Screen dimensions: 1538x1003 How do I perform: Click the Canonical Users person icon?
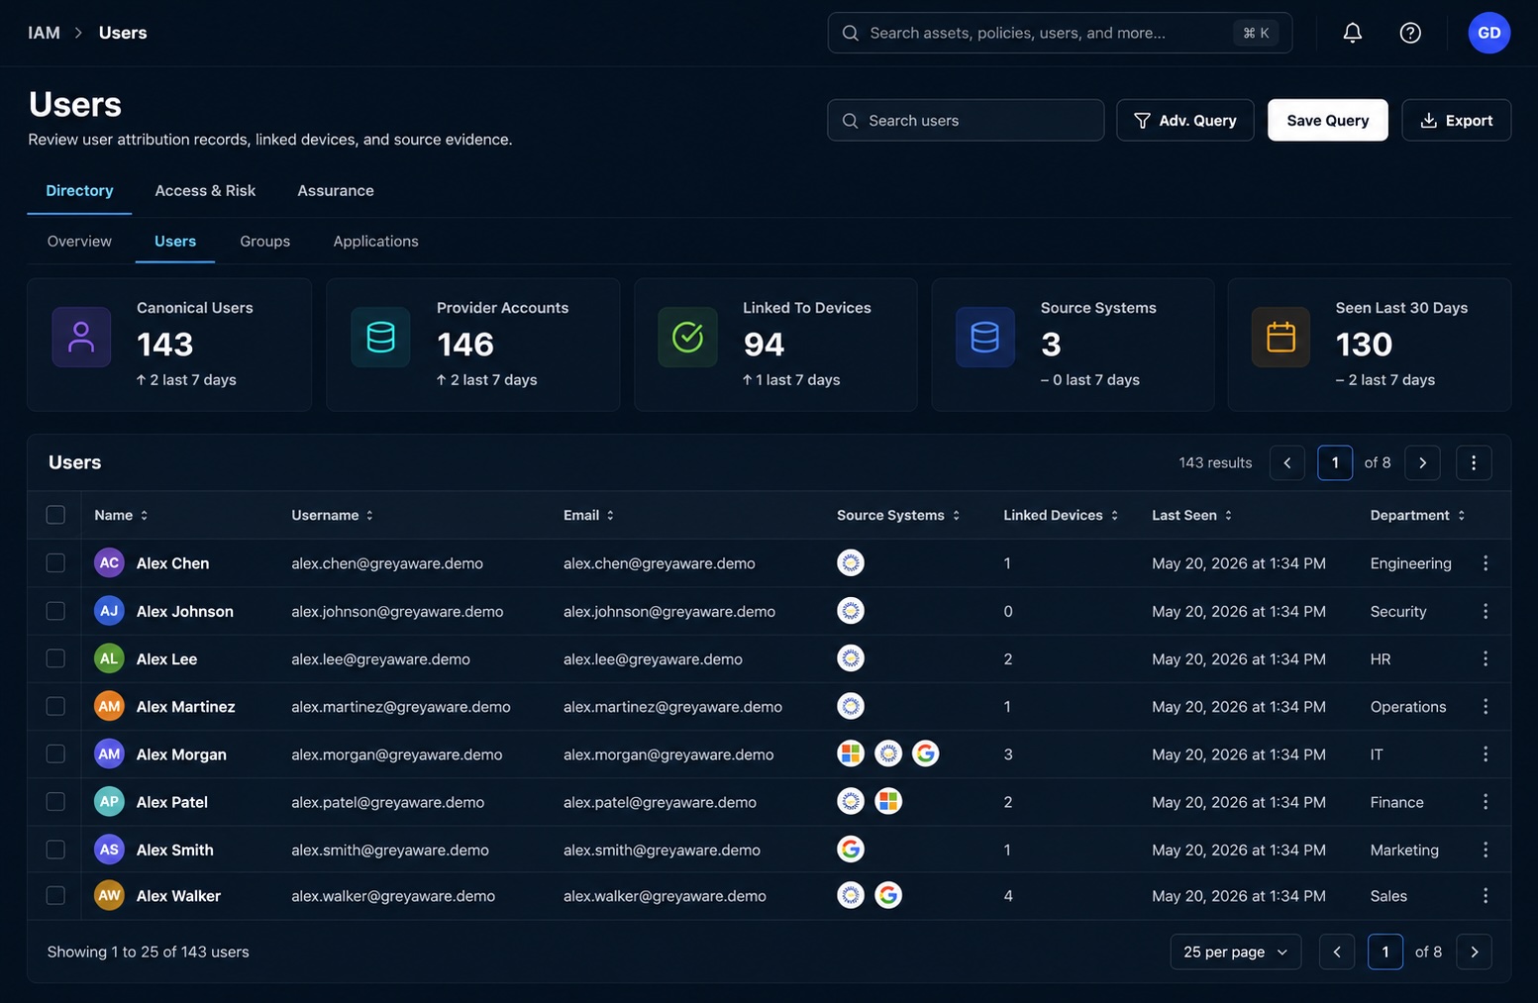click(81, 338)
